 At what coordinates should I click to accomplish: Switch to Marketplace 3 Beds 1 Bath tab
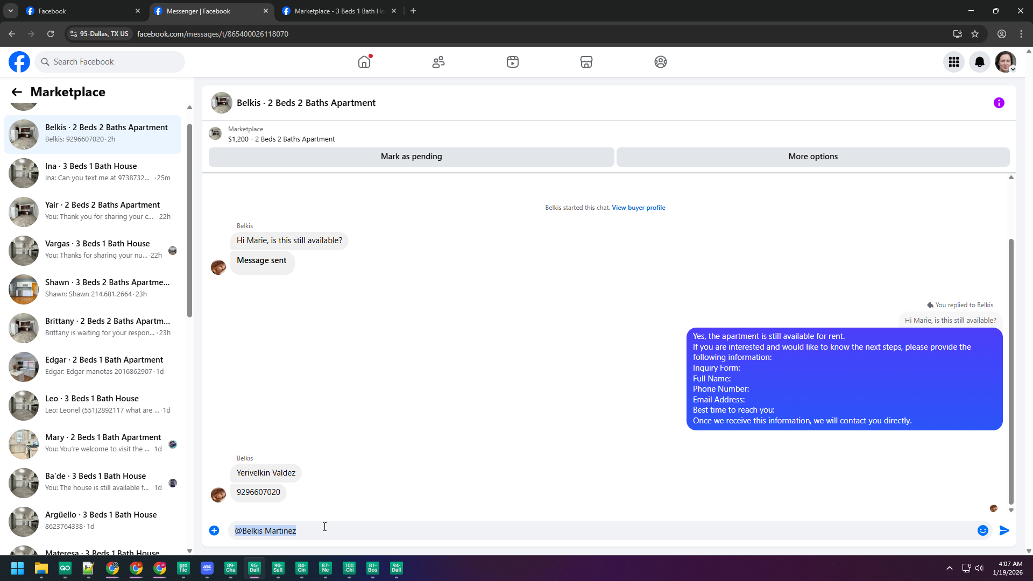[339, 11]
